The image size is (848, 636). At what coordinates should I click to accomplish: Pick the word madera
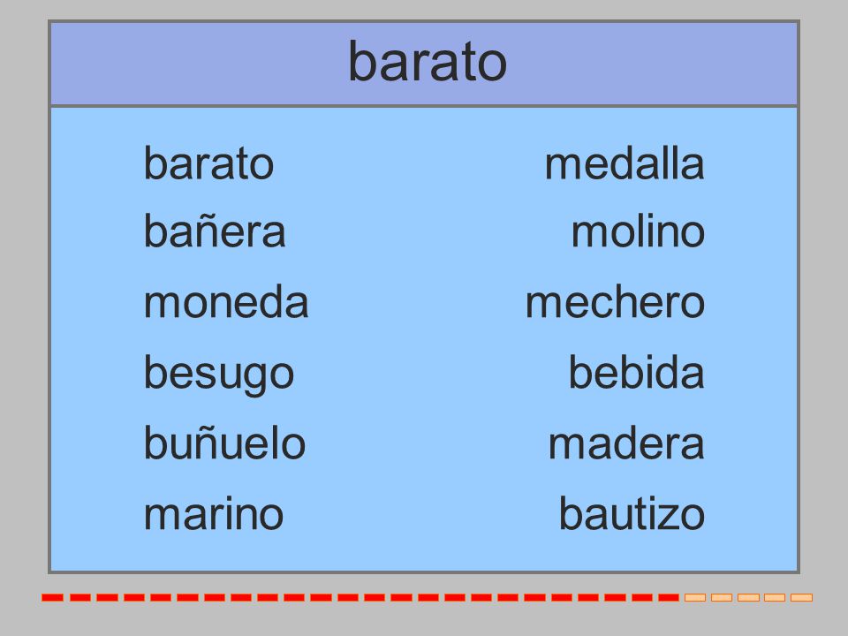pos(626,443)
